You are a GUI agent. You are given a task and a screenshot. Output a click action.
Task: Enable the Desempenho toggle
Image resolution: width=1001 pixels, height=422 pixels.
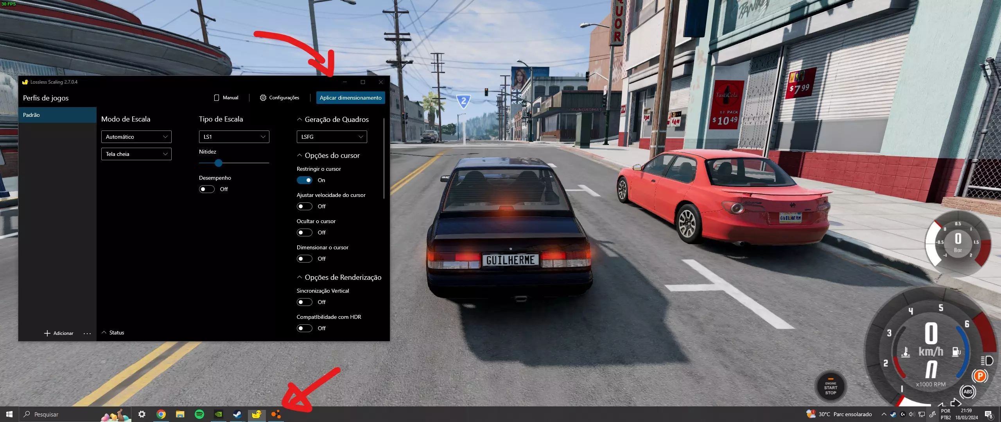(x=206, y=189)
